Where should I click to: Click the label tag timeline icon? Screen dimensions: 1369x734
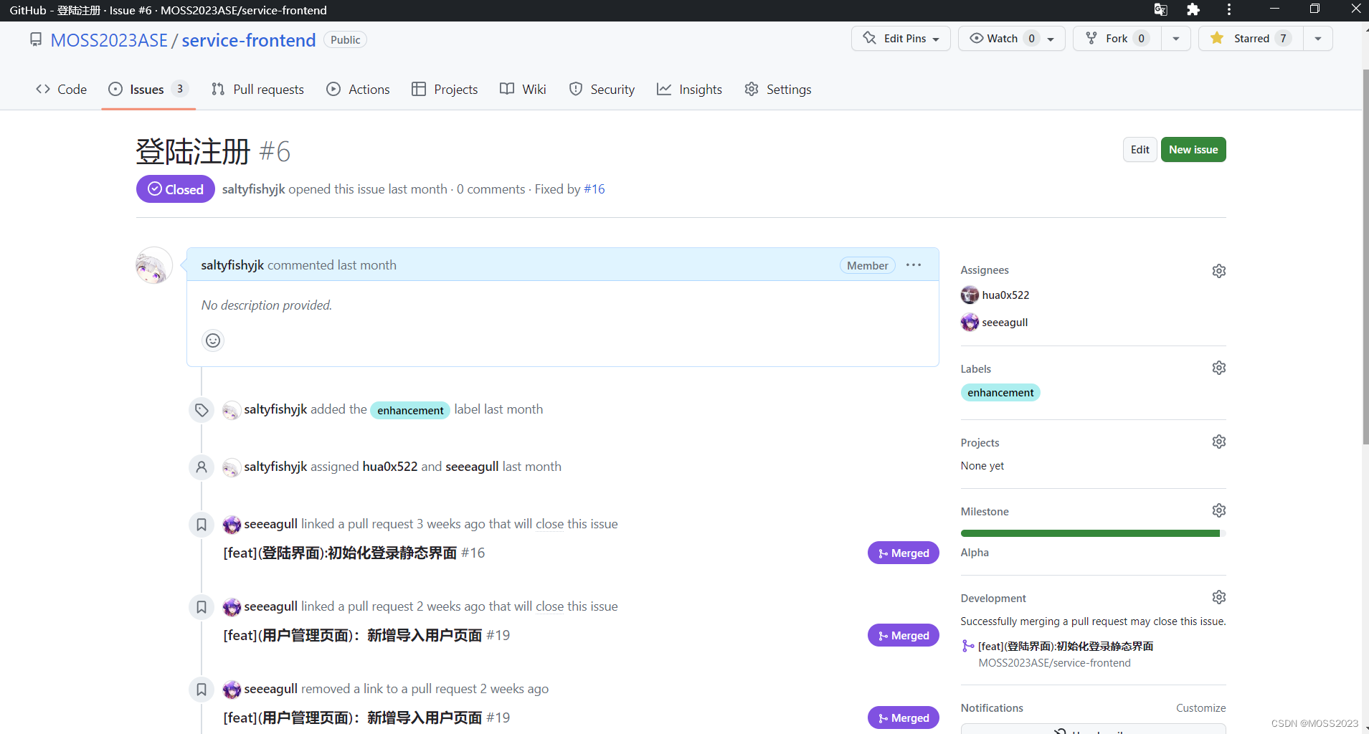[x=202, y=410]
